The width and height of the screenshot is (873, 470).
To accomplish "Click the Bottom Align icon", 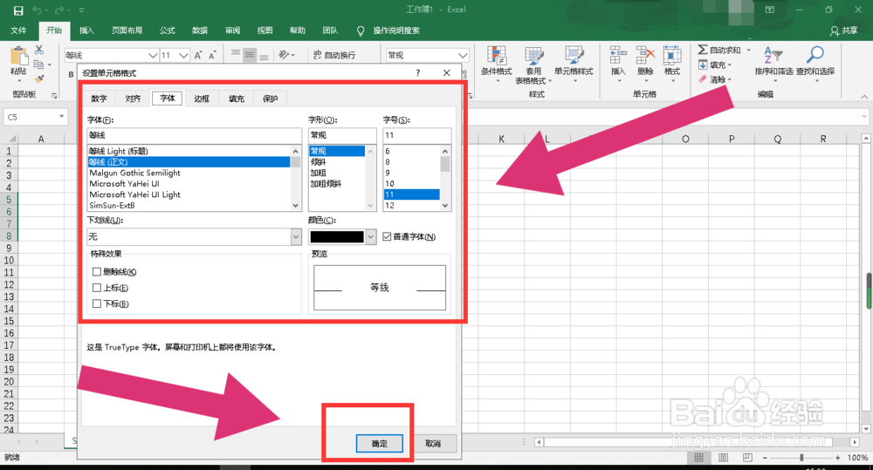I will 264,55.
